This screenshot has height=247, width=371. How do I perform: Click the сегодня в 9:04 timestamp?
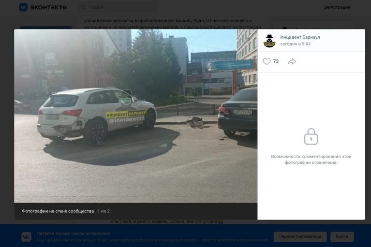point(295,44)
